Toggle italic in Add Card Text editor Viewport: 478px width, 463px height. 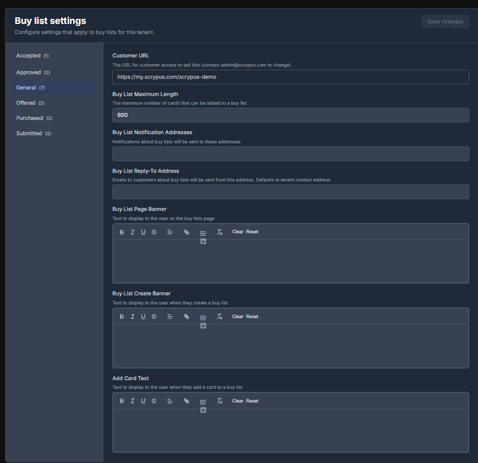coord(132,401)
